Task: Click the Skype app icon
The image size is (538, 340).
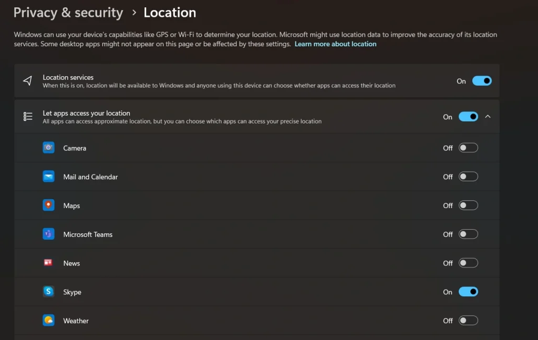Action: click(x=48, y=292)
